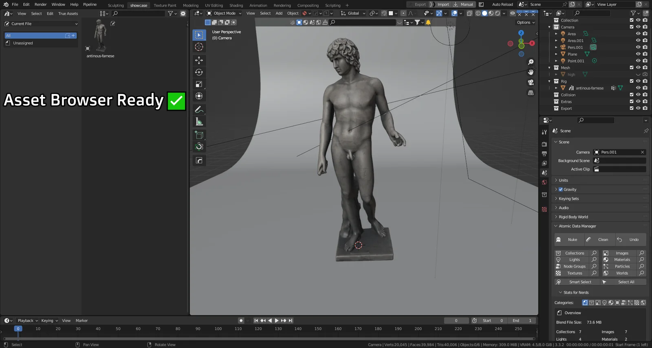Toggle Camera collection checkbox in outliner
This screenshot has width=652, height=348.
(x=632, y=27)
